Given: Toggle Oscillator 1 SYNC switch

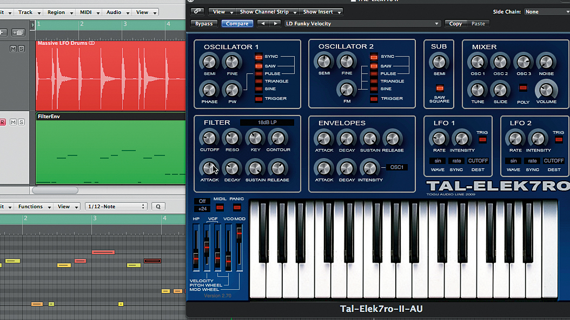Looking at the screenshot, I should [259, 57].
